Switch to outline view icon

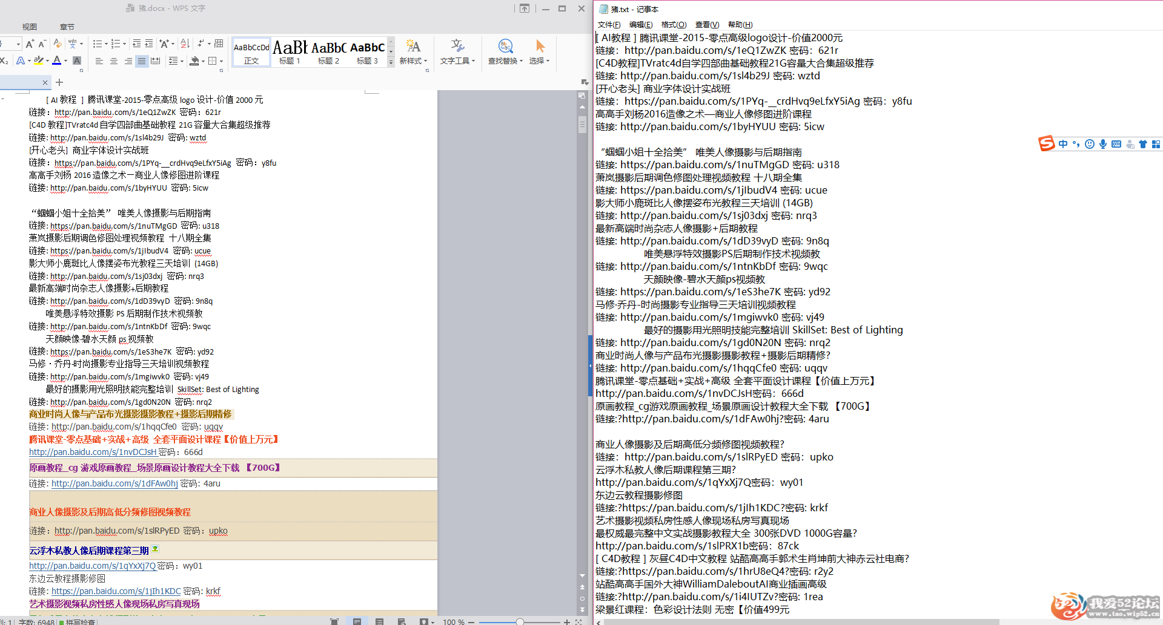(x=379, y=621)
